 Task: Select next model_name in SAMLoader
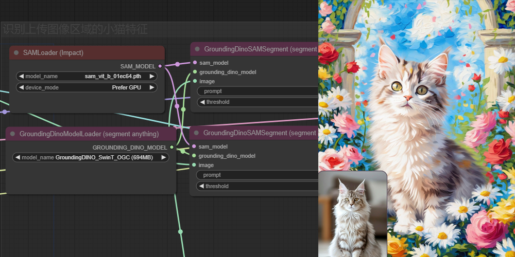pyautogui.click(x=152, y=77)
